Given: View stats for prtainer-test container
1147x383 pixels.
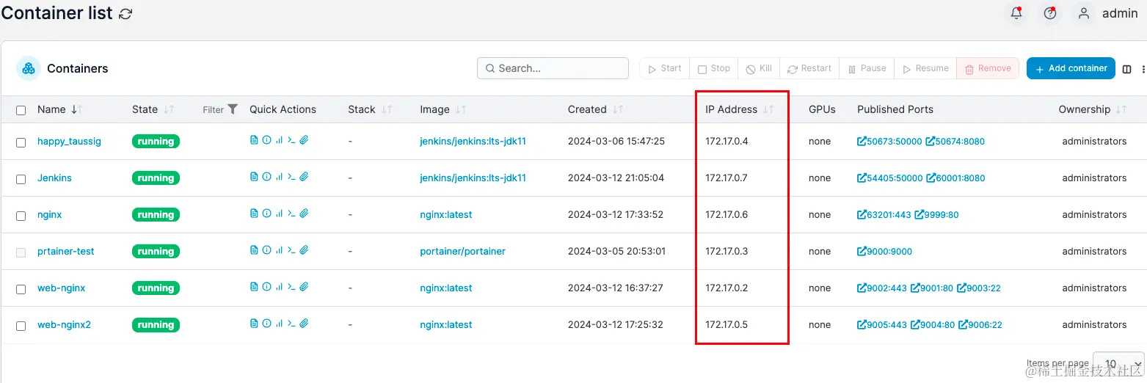Looking at the screenshot, I should coord(279,250).
